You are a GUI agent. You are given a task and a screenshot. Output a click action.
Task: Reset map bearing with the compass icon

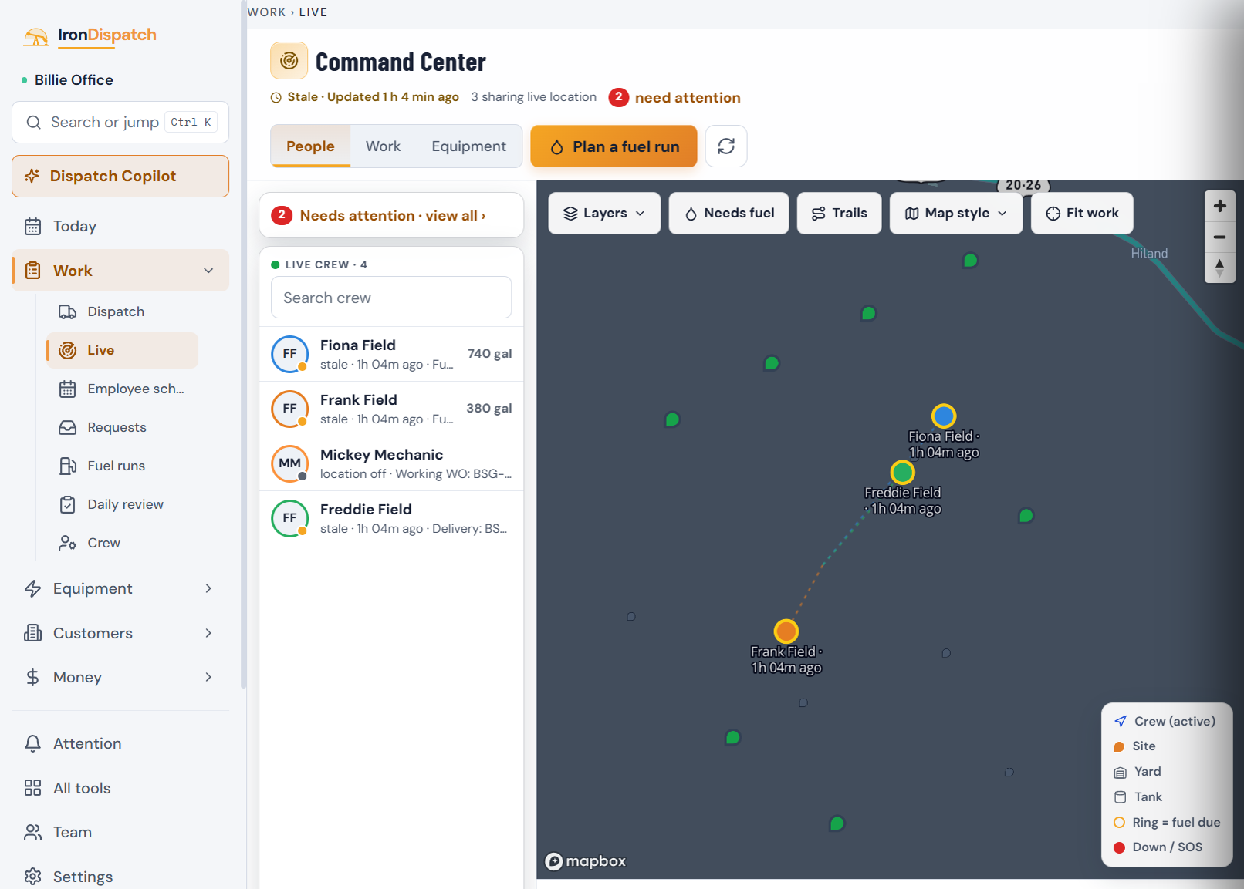tap(1219, 268)
